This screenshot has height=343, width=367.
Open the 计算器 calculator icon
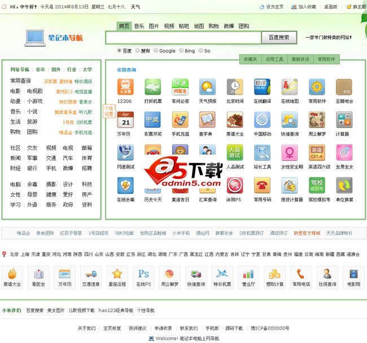[x=344, y=120]
